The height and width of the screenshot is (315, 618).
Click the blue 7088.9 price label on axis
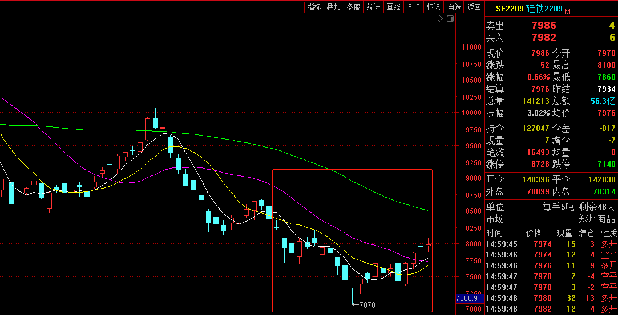pyautogui.click(x=466, y=298)
